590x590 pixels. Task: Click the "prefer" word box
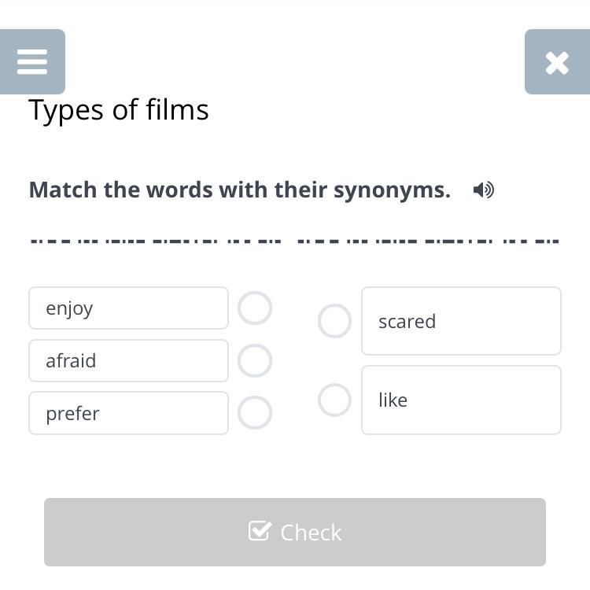pos(129,413)
